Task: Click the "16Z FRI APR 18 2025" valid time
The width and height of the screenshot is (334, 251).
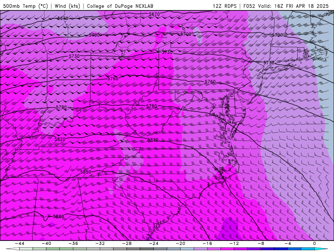Action: point(301,6)
